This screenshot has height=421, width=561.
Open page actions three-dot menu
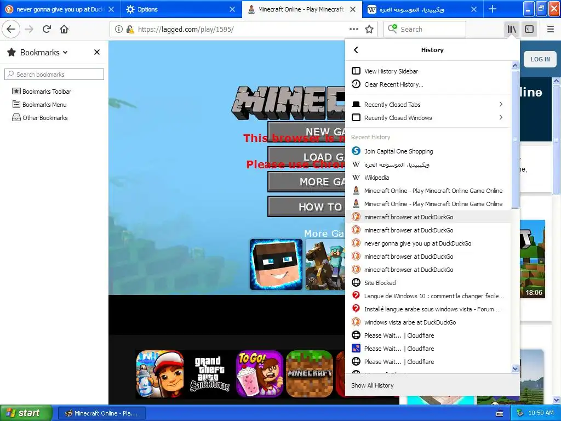[x=354, y=30]
